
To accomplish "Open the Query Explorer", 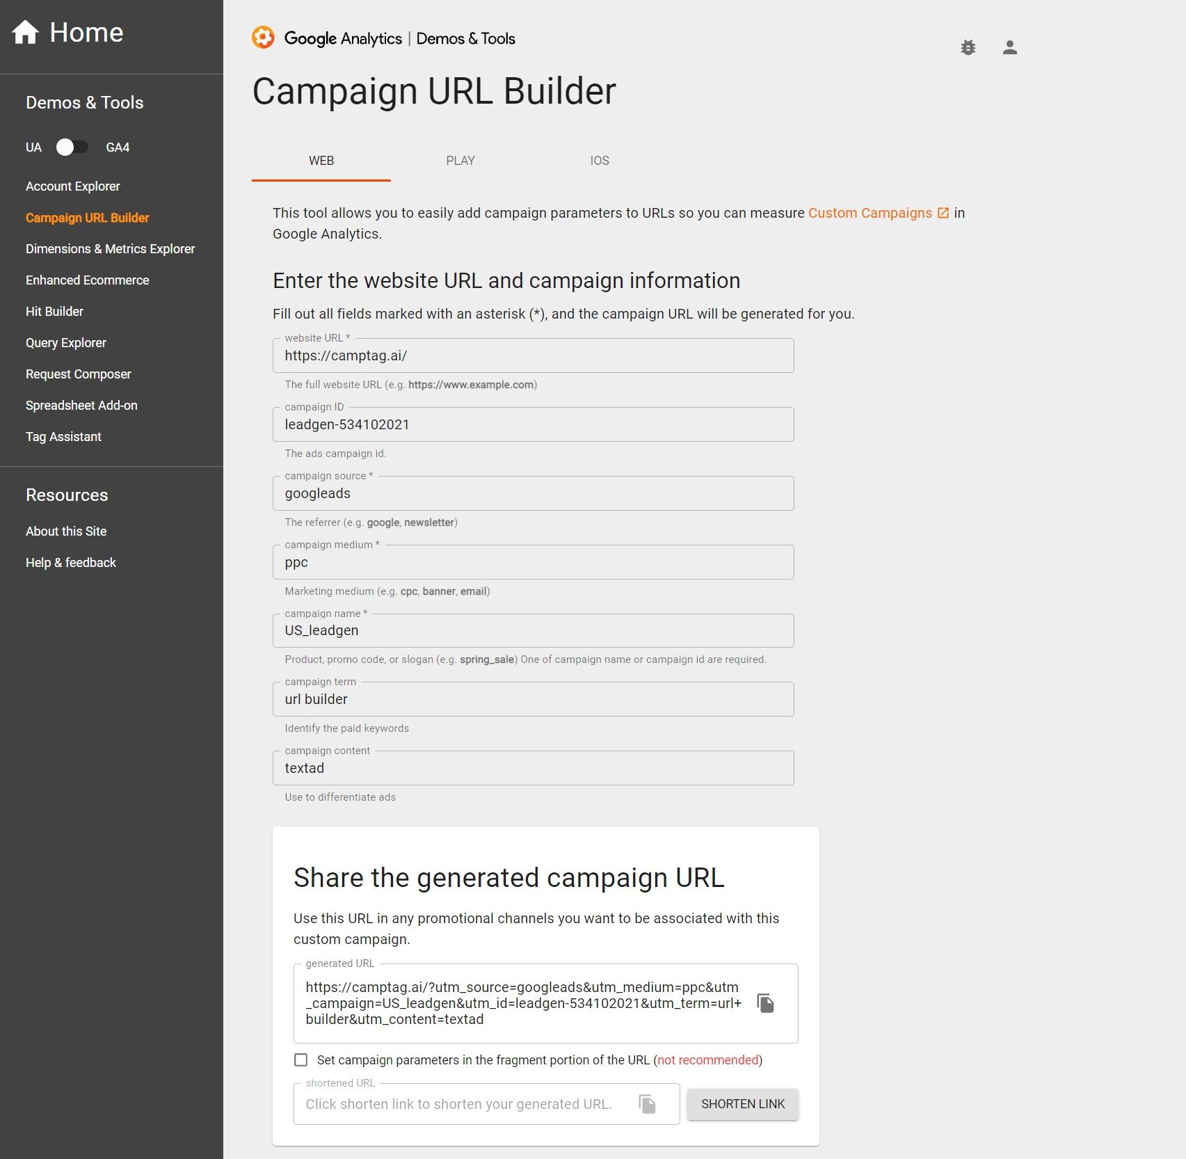I will pyautogui.click(x=65, y=342).
